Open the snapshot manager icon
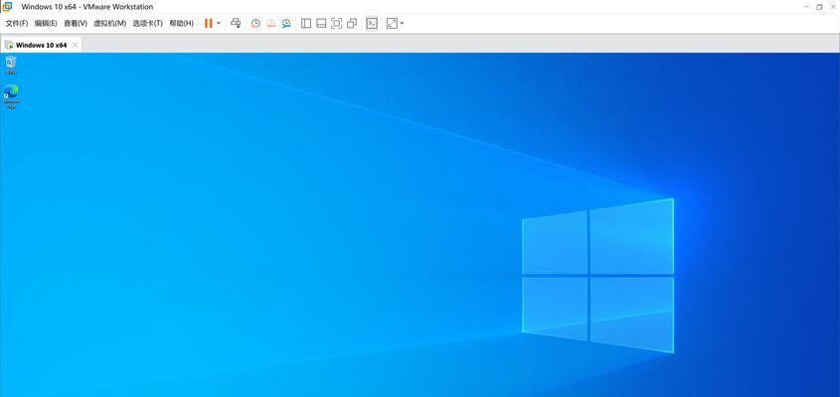The height and width of the screenshot is (397, 840). 286,24
